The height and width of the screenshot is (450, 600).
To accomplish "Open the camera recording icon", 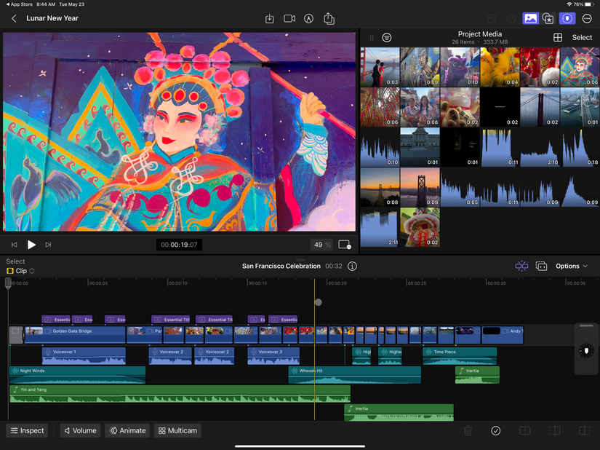I will pyautogui.click(x=289, y=18).
